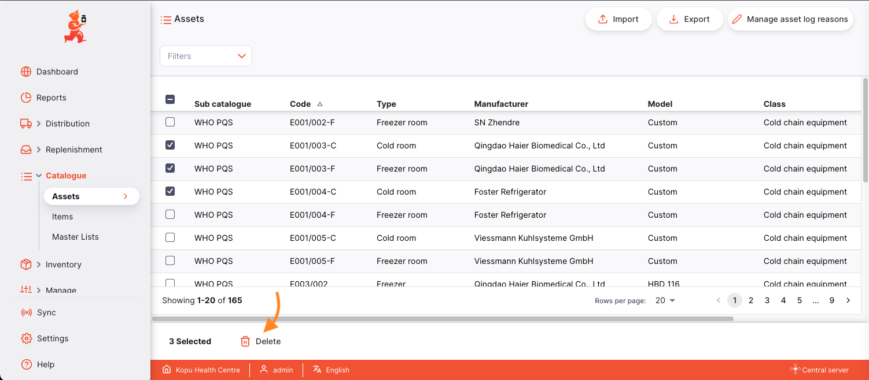Click Manage asset log reasons button

point(790,19)
